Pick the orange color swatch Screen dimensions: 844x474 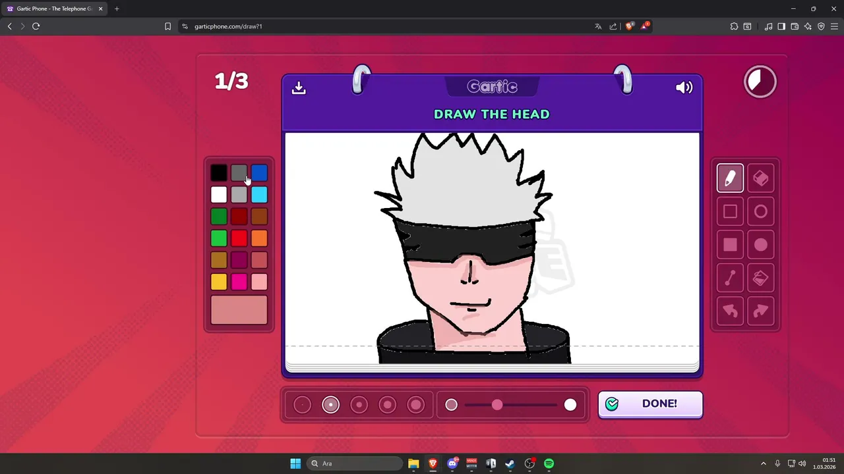259,238
